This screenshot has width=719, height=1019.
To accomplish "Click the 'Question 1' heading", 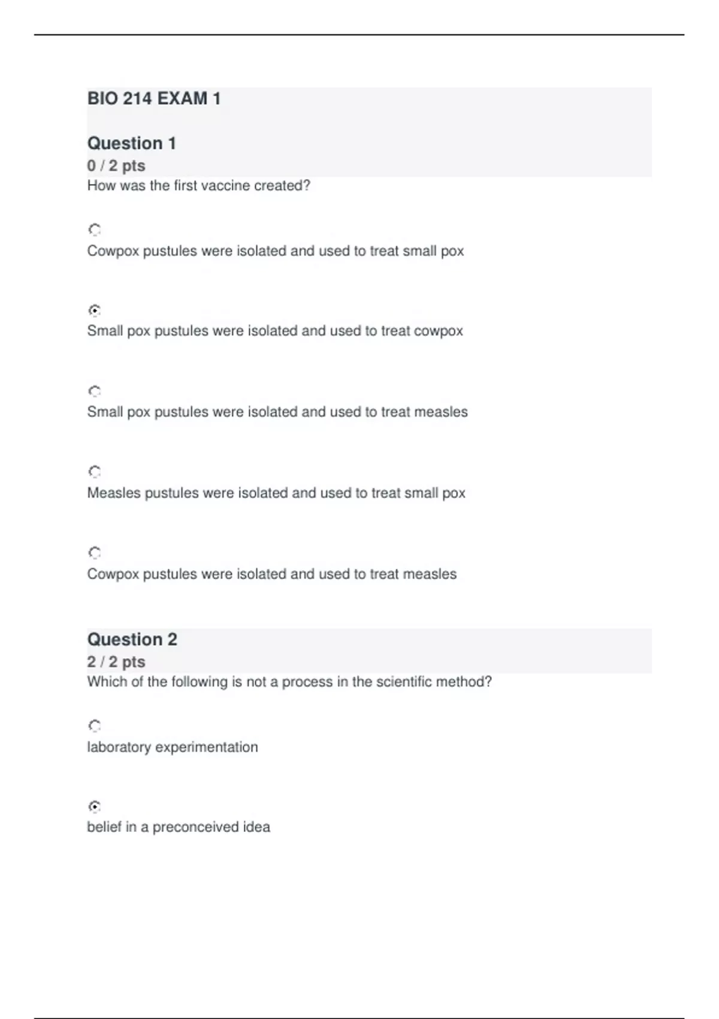I will point(132,143).
